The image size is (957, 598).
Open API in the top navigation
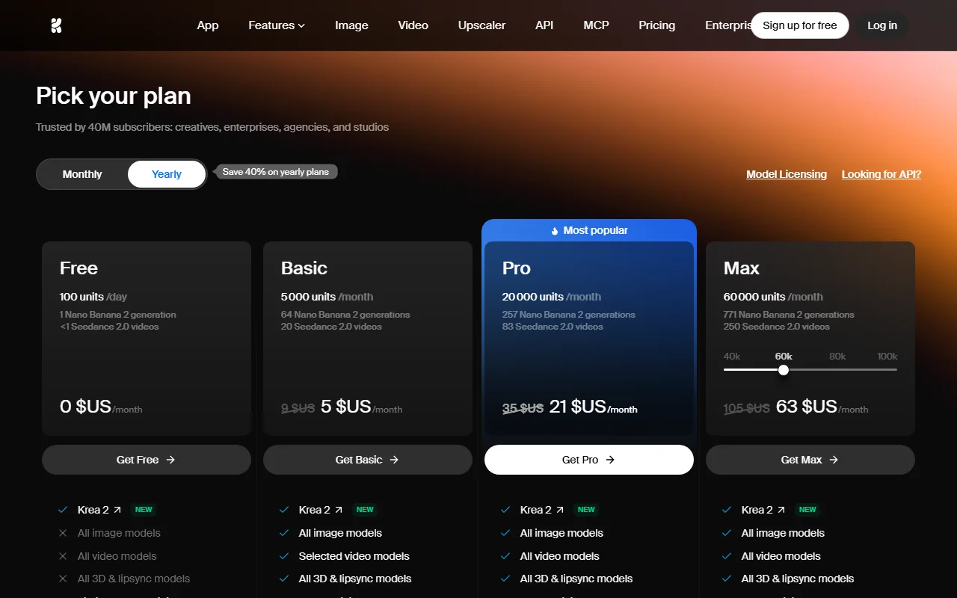(x=544, y=25)
